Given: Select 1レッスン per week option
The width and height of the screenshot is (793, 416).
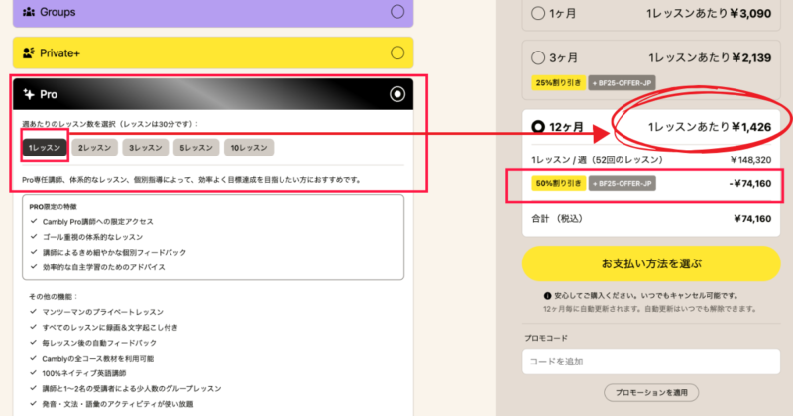Looking at the screenshot, I should (x=45, y=148).
